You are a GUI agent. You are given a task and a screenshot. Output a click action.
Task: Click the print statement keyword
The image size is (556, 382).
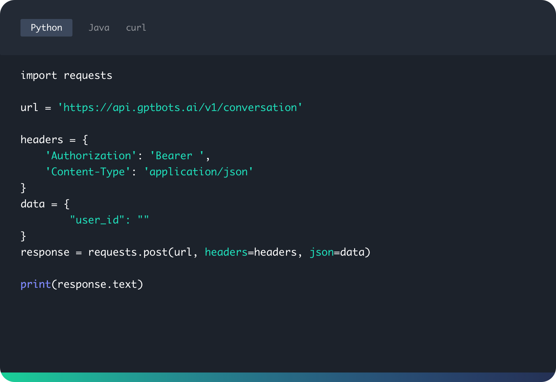pyautogui.click(x=35, y=284)
